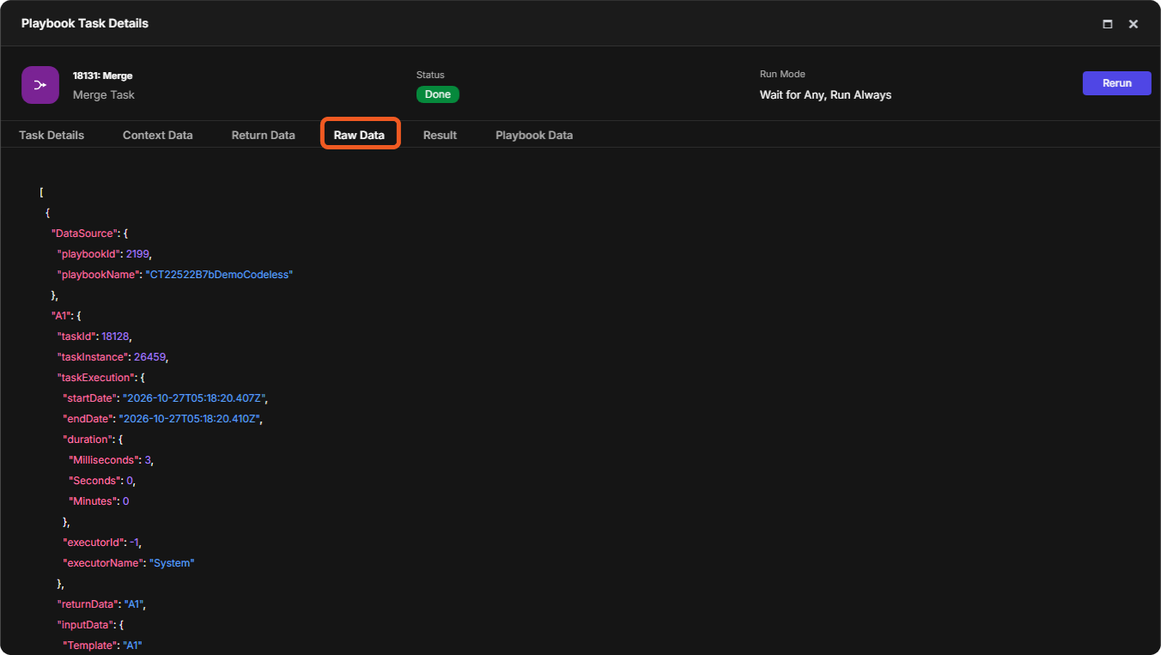Maximize the Playbook Task Details dialog

tap(1108, 24)
